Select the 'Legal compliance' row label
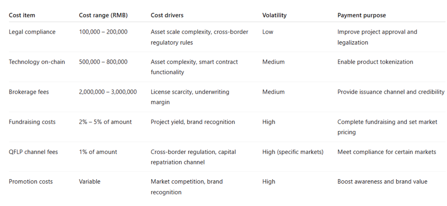 tap(32, 32)
